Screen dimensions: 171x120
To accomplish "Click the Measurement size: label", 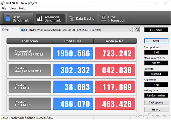I will 154,58.
